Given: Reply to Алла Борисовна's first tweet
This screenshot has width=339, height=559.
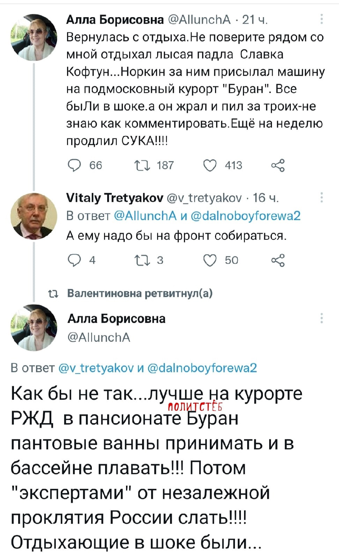Looking at the screenshot, I should click(x=74, y=165).
